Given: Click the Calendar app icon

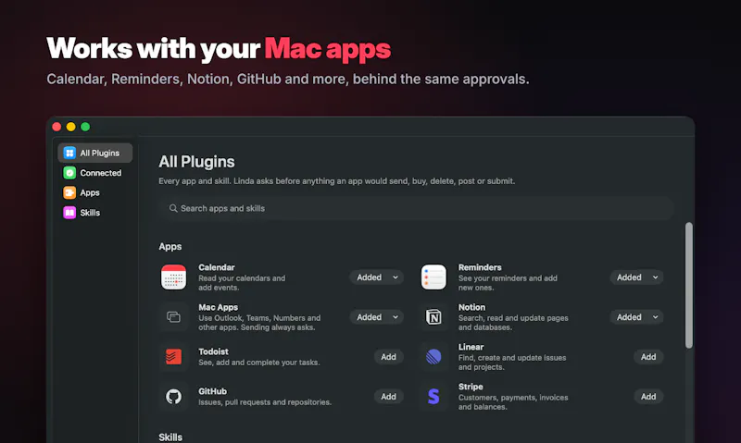Looking at the screenshot, I should [x=173, y=277].
